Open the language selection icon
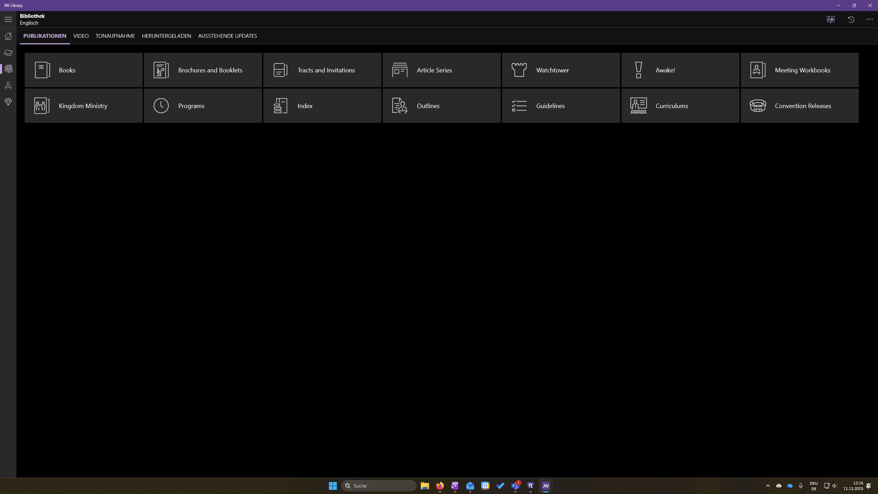The width and height of the screenshot is (878, 494). (x=831, y=20)
